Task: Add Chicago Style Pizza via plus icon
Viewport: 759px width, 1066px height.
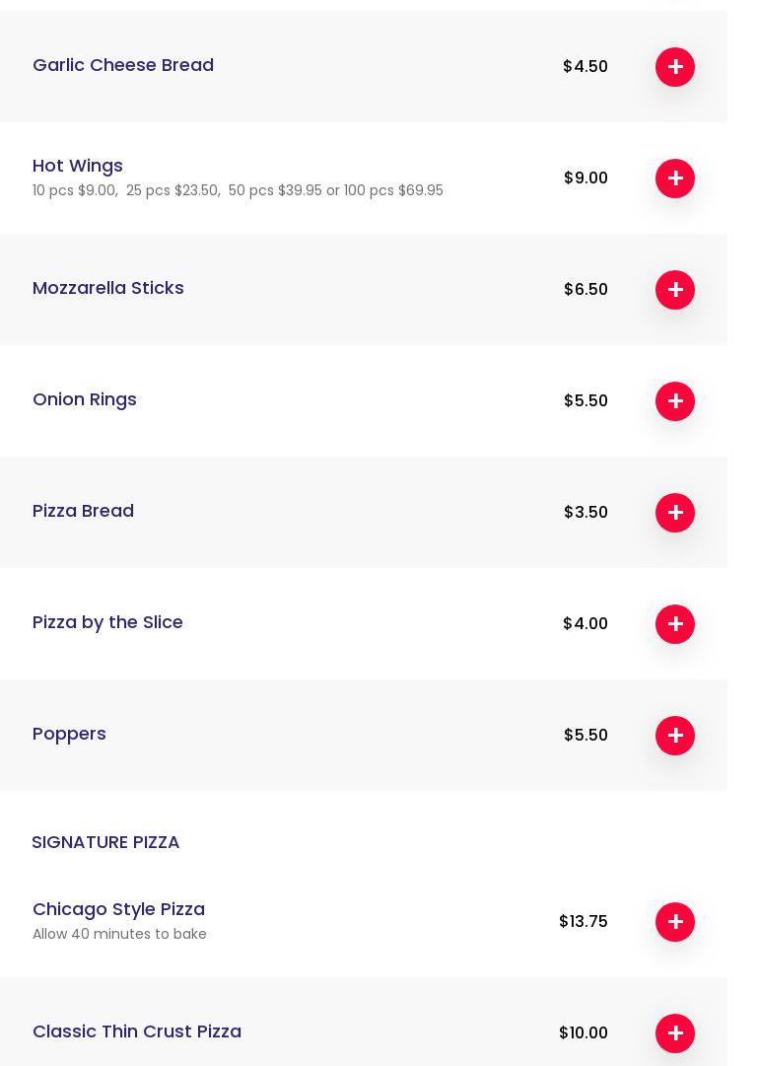Action: coord(675,922)
